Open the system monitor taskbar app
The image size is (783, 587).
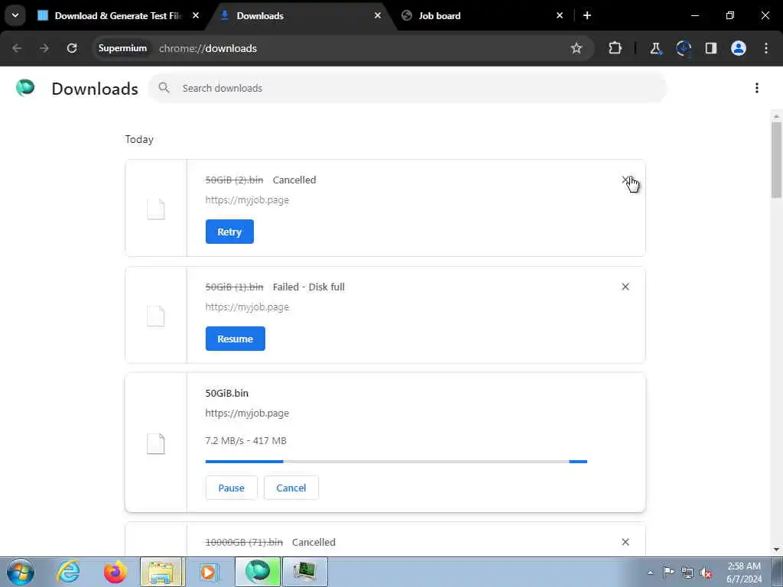pos(304,572)
